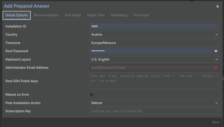Viewport: 224px width, 127px height.
Task: Toggle the Reboot on Error checkbox
Action: coord(92,95)
